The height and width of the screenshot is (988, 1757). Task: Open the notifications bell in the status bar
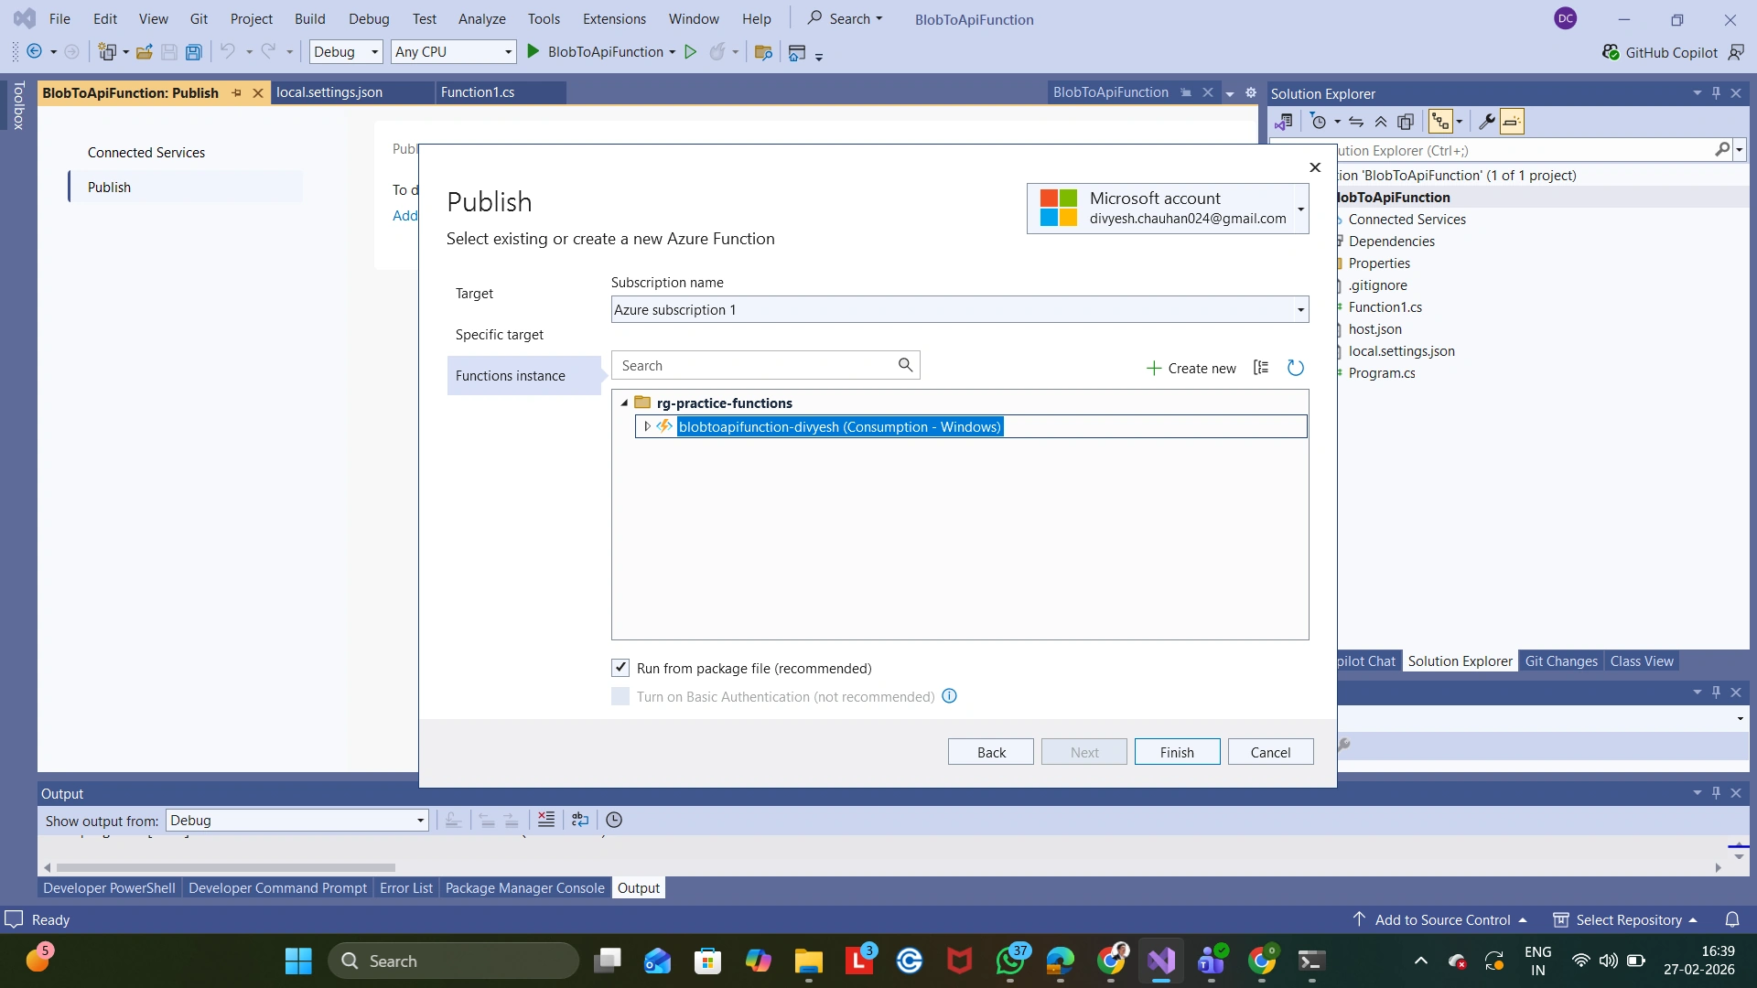point(1732,919)
